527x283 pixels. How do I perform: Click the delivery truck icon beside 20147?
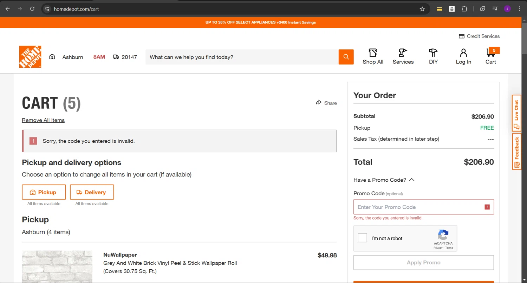point(116,57)
